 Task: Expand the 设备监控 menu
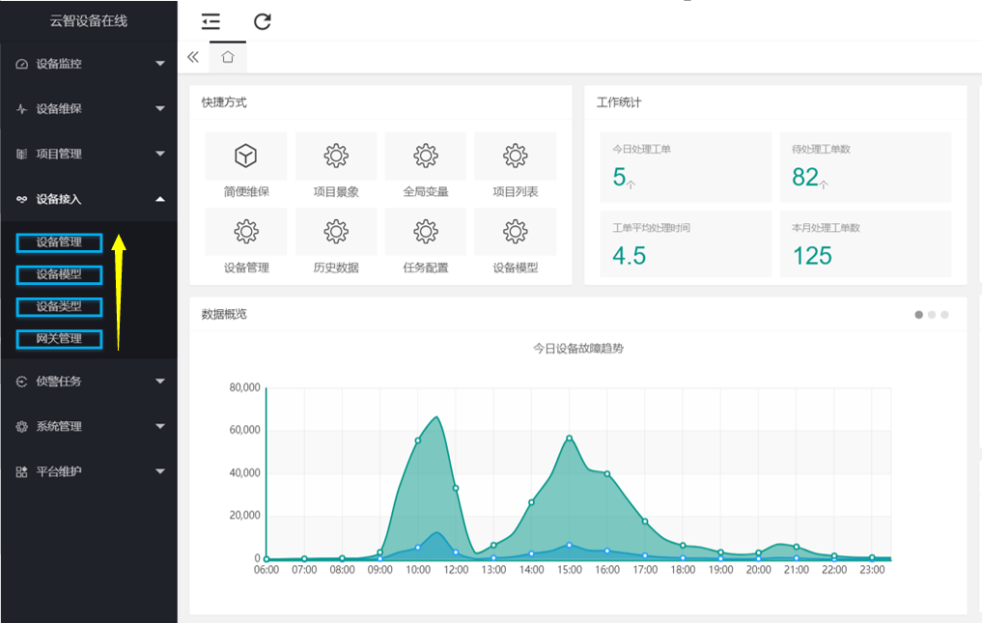[89, 64]
